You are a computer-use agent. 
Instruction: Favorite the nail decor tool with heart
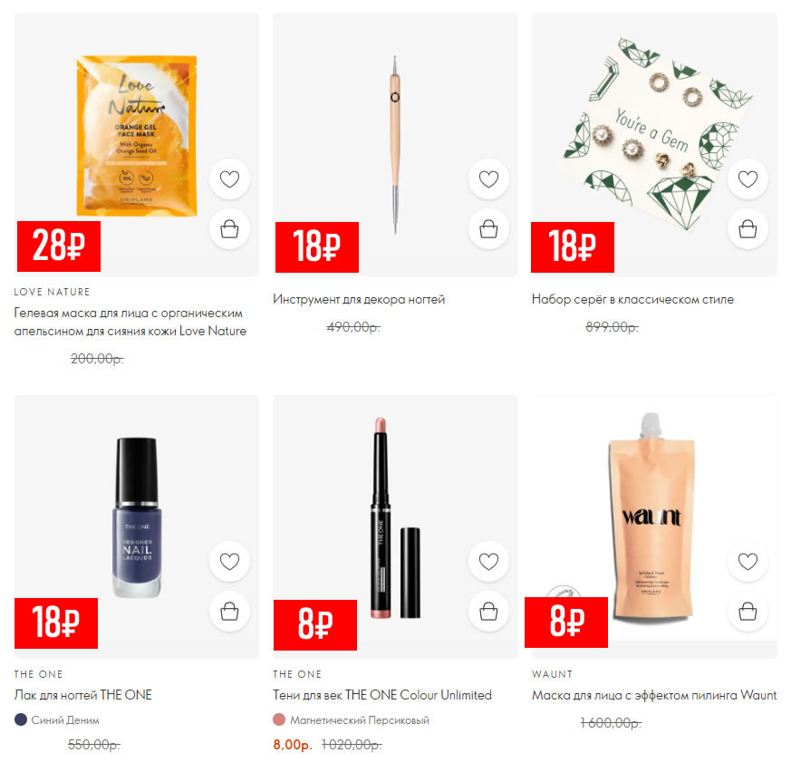click(488, 179)
